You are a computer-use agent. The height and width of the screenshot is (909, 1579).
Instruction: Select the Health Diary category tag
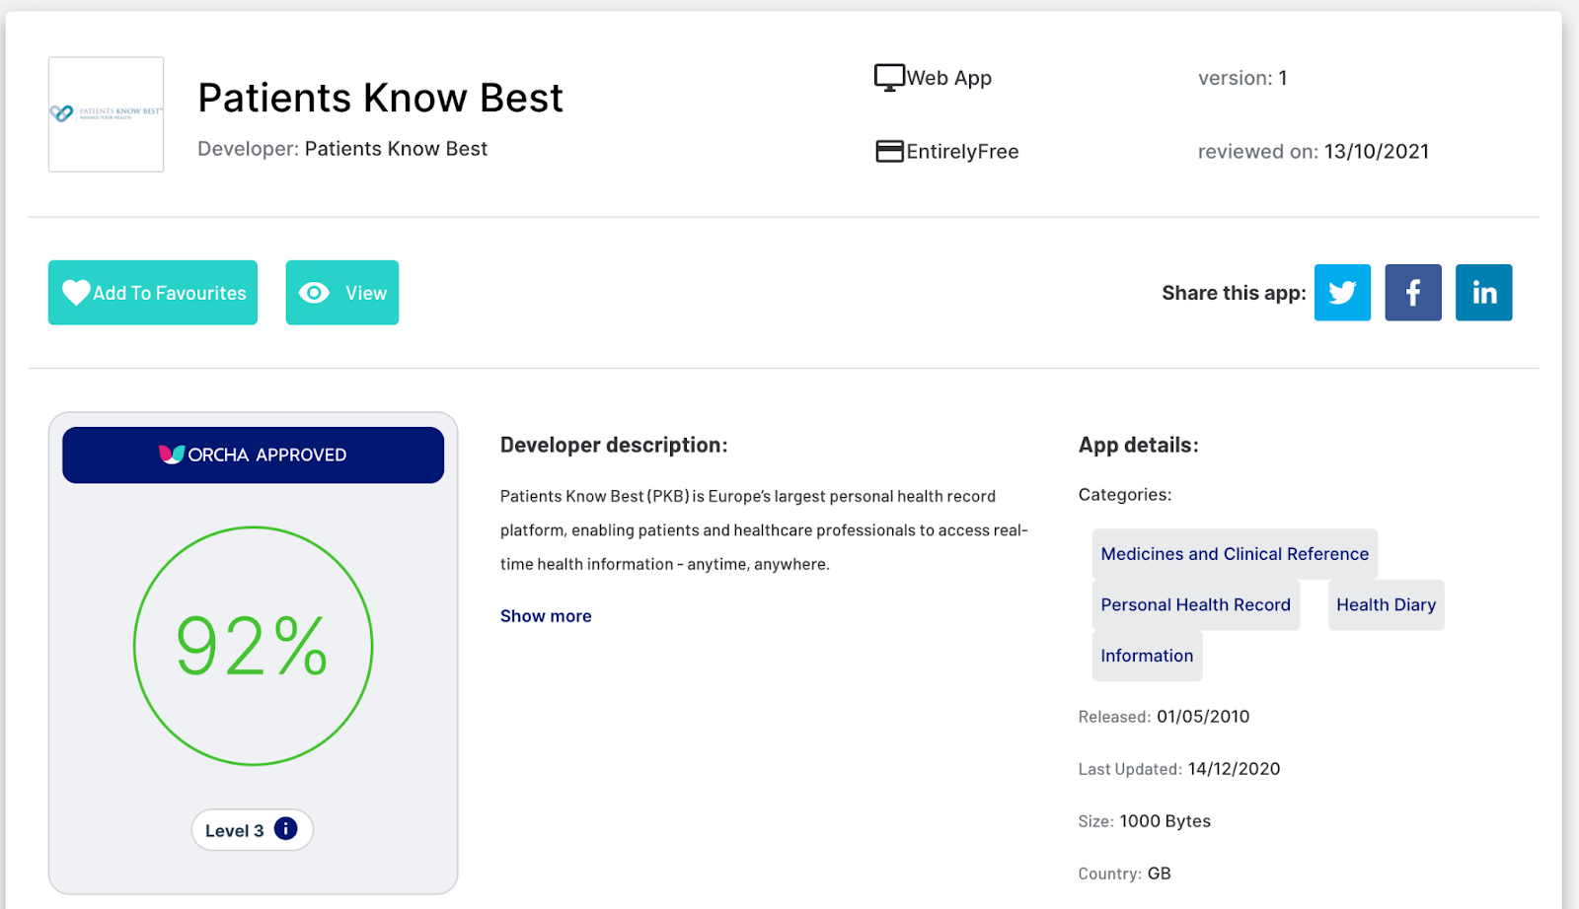coord(1386,605)
